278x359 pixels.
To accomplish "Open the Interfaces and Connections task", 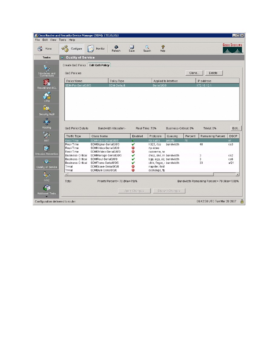I will click(47, 70).
